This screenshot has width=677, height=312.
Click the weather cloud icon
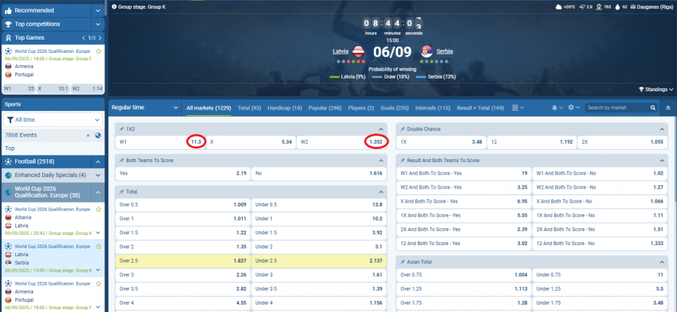(559, 7)
